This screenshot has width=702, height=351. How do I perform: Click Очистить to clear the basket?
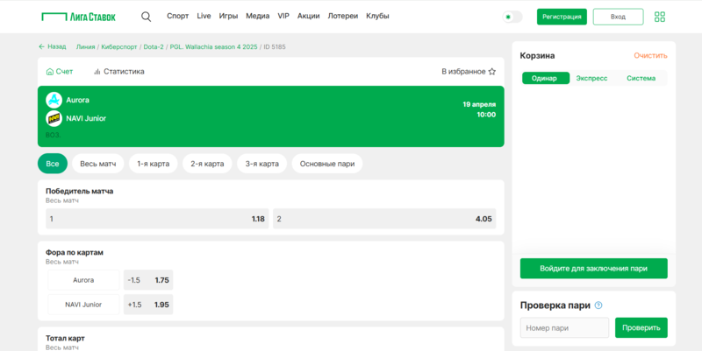650,55
